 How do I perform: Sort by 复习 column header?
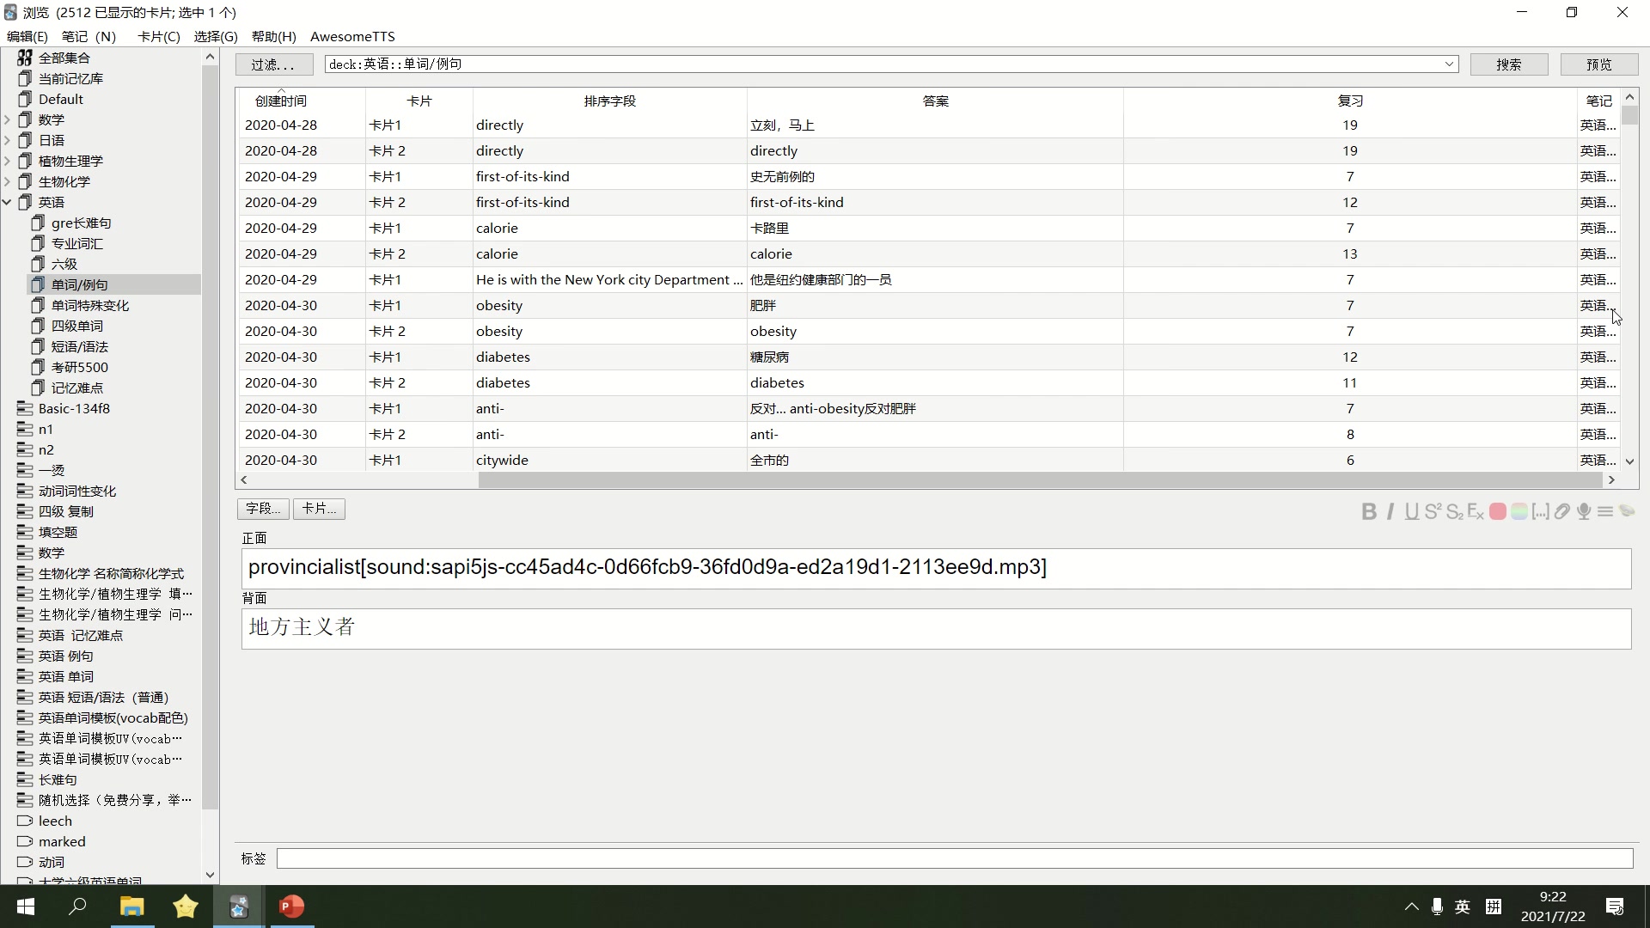click(1350, 101)
